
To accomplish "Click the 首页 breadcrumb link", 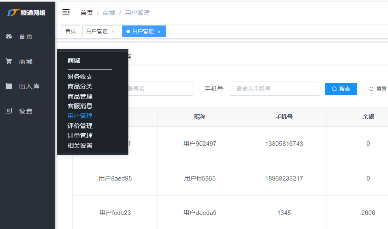I will 87,13.
